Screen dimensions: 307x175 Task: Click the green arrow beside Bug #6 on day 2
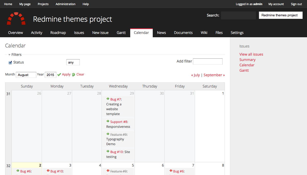pos(18,171)
